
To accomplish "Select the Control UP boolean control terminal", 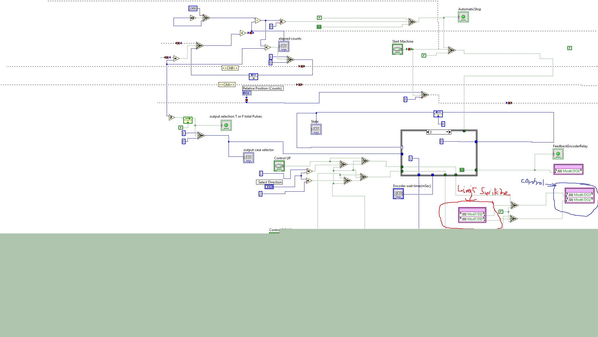I will pyautogui.click(x=279, y=166).
